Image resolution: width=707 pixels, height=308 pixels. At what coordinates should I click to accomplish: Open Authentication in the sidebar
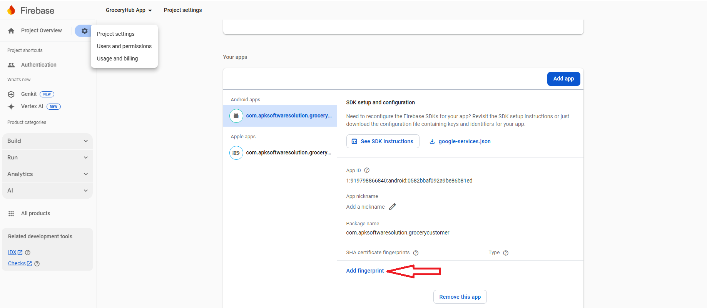(38, 65)
